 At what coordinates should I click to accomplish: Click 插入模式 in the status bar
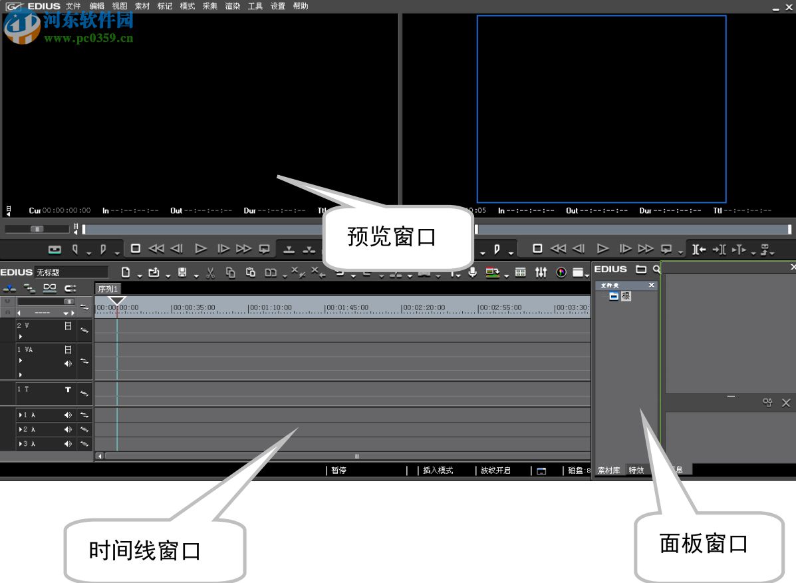point(439,470)
